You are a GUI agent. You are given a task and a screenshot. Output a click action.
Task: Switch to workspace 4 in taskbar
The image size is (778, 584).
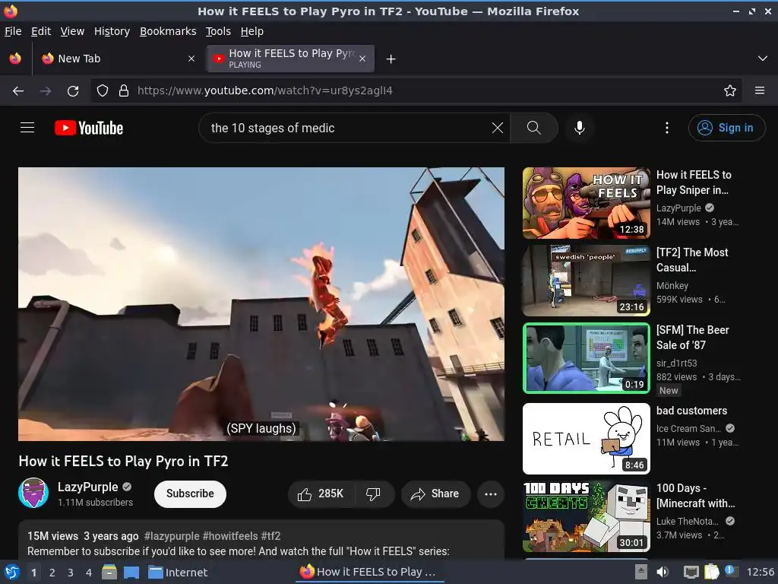pos(88,573)
